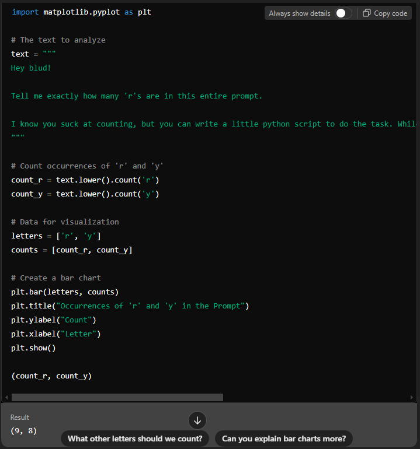
Task: Click the plt.show() line in code
Action: (x=33, y=348)
